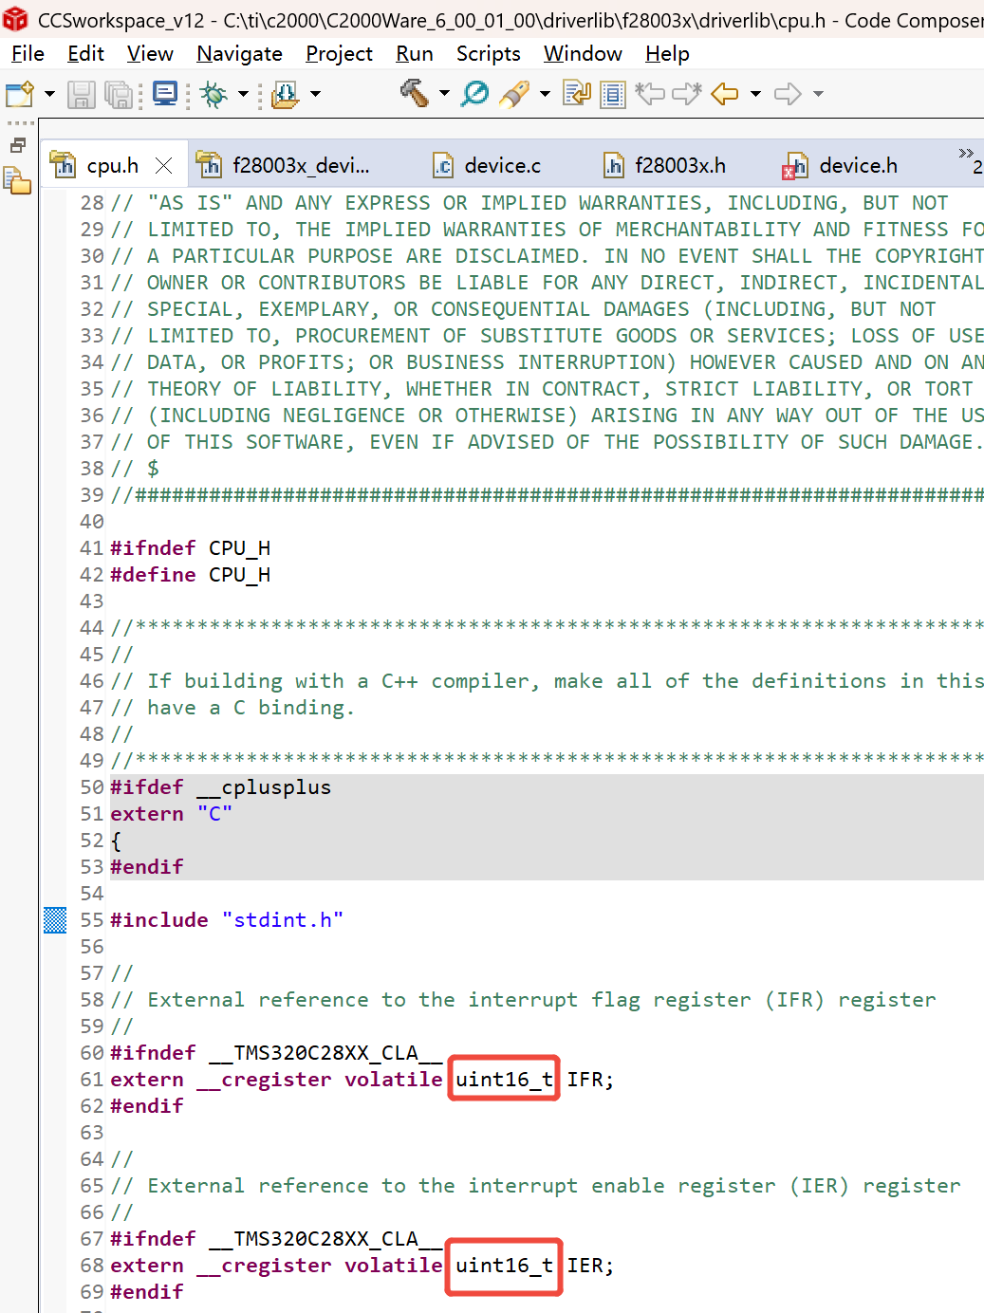
Task: Open the Forward history dropdown arrow
Action: (x=818, y=94)
